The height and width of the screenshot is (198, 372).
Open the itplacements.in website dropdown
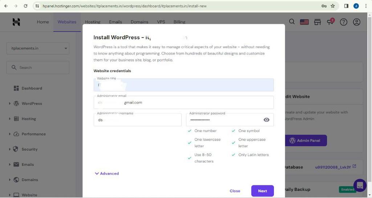[x=38, y=48]
